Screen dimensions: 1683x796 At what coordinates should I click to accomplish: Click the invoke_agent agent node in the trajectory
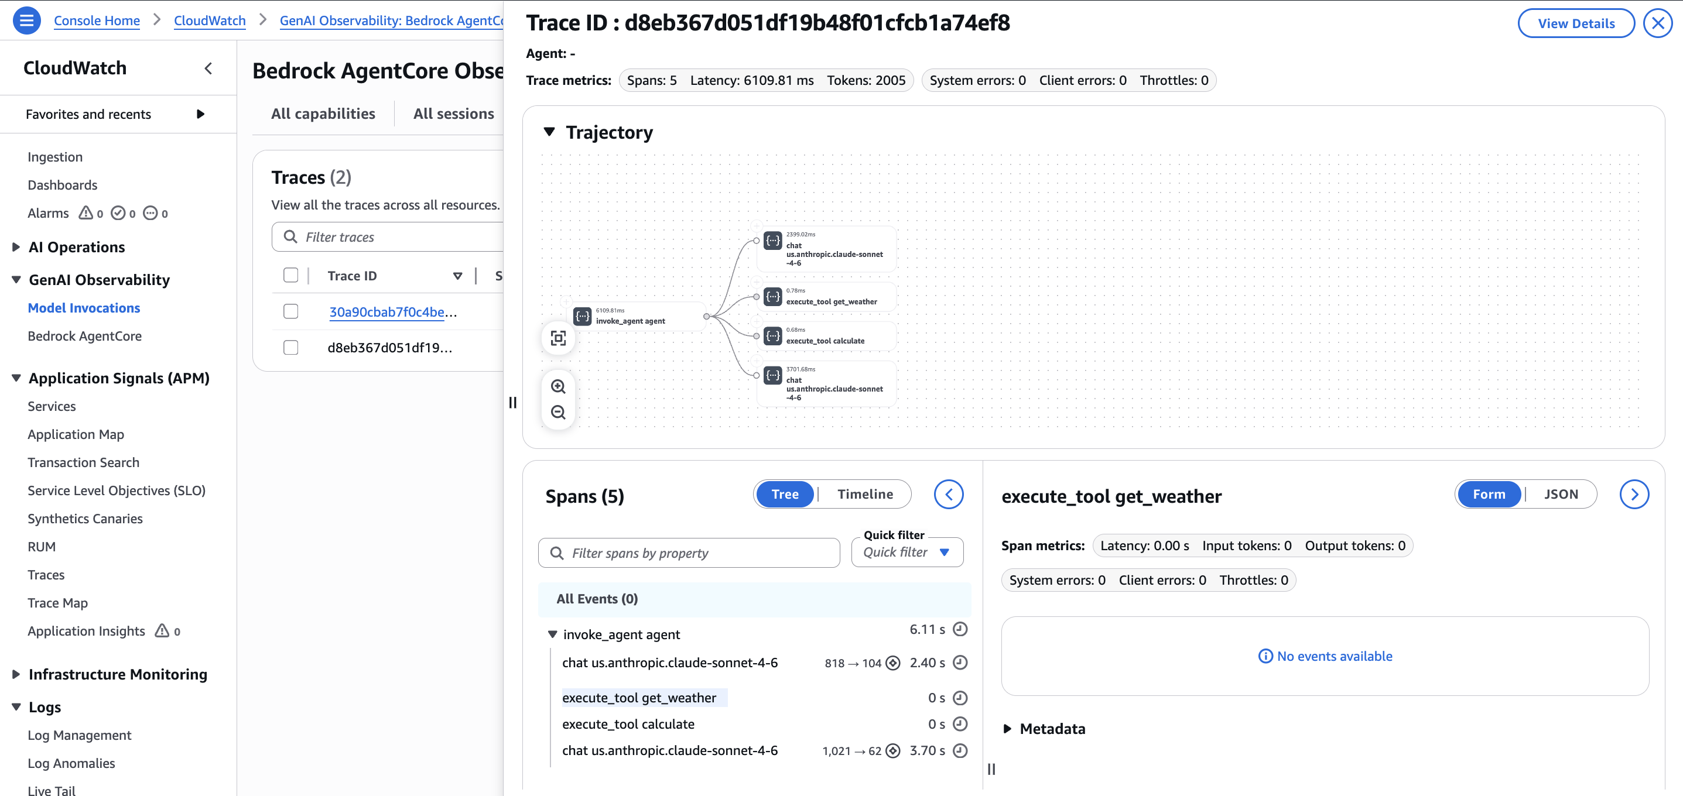coord(631,317)
